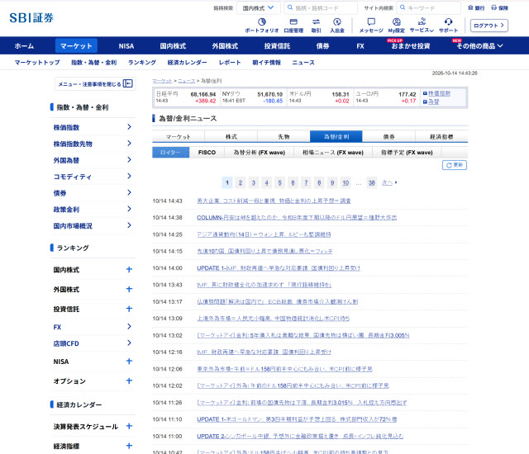Image resolution: width=529 pixels, height=454 pixels.
Task: Open 国内市場概況 sidebar item
Action: [93, 226]
